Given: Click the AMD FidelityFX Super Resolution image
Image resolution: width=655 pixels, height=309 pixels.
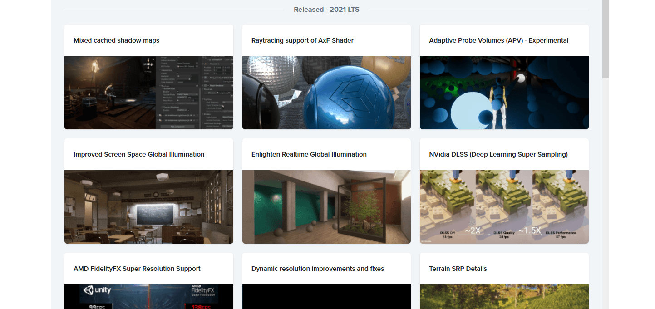Looking at the screenshot, I should [x=149, y=297].
